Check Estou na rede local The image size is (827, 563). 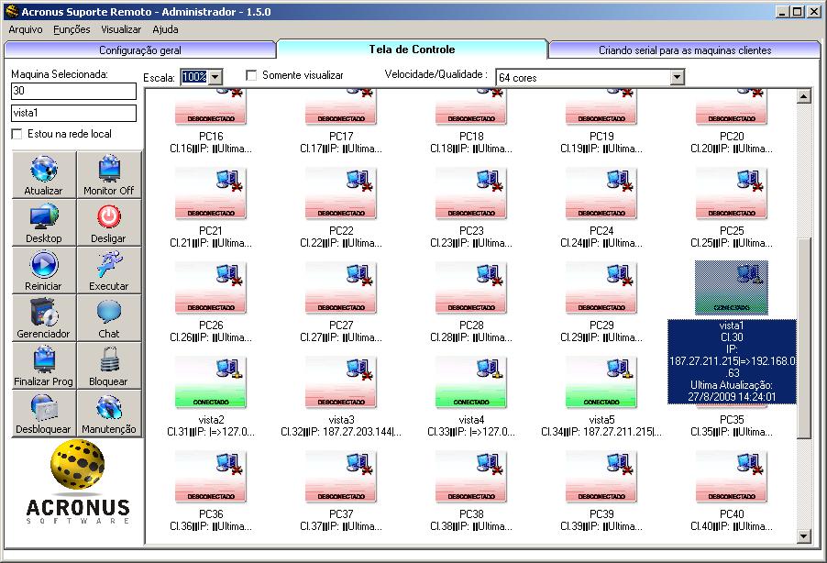[17, 134]
